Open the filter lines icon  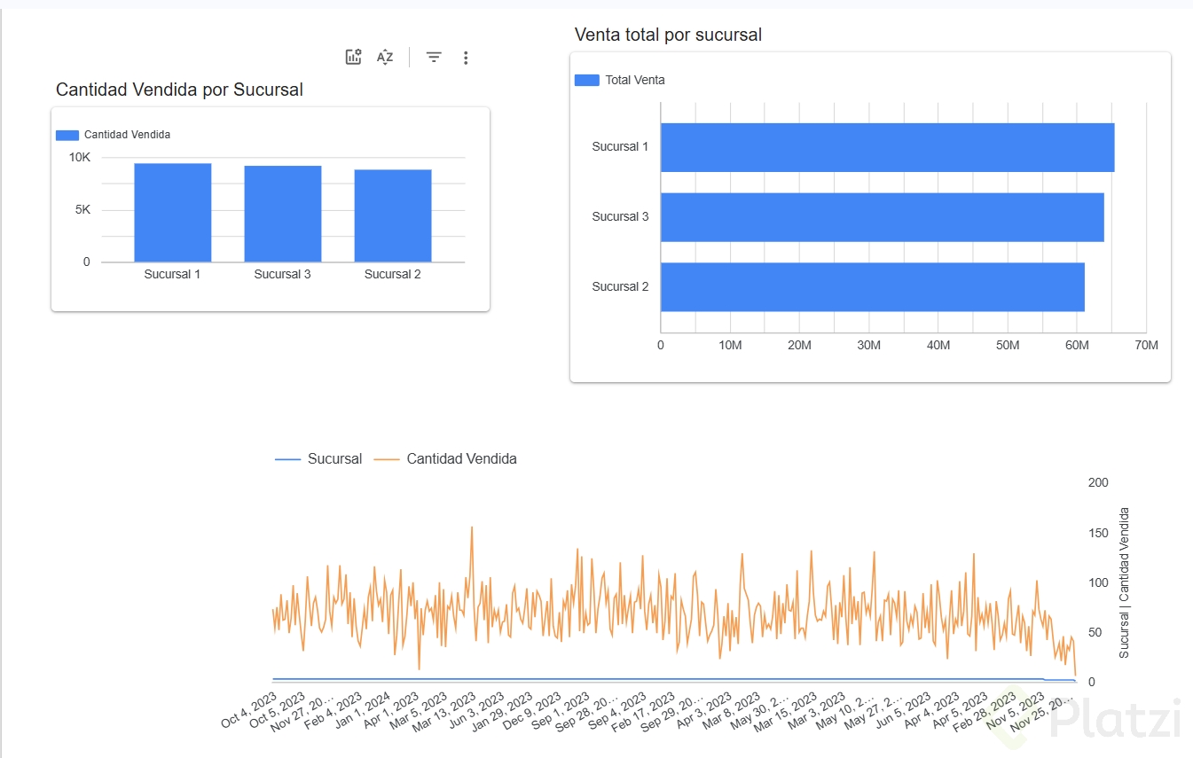click(x=434, y=58)
